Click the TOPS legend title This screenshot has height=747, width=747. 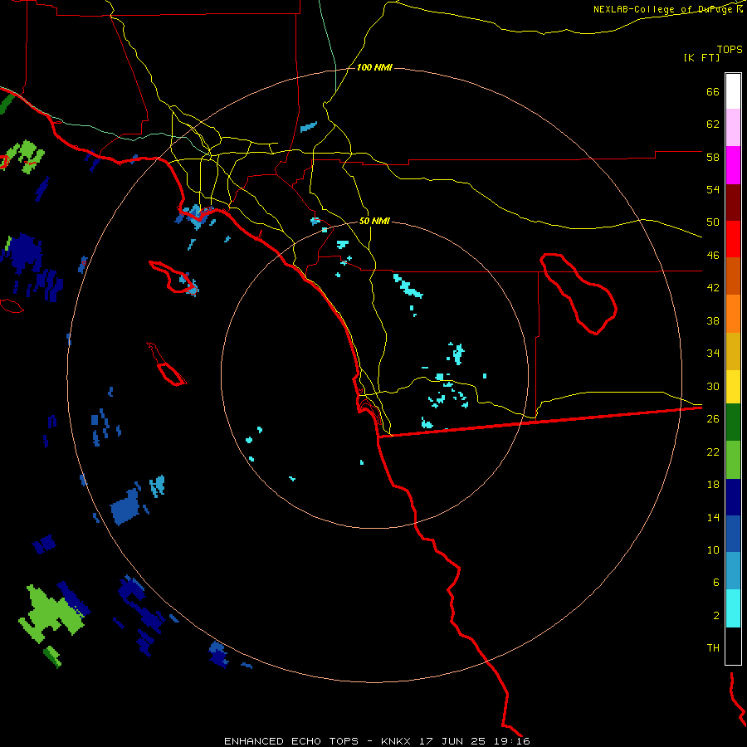(730, 50)
